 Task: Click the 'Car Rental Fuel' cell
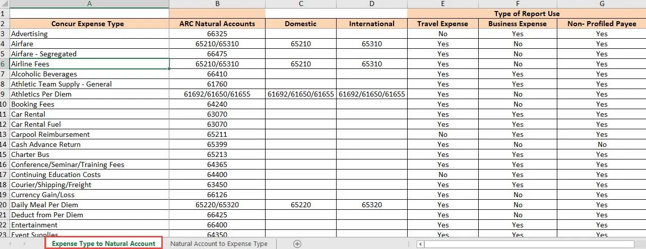(89, 124)
